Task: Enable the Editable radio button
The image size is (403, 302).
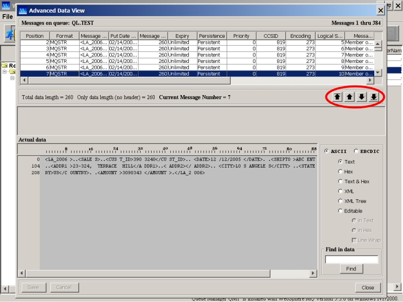Action: click(341, 211)
